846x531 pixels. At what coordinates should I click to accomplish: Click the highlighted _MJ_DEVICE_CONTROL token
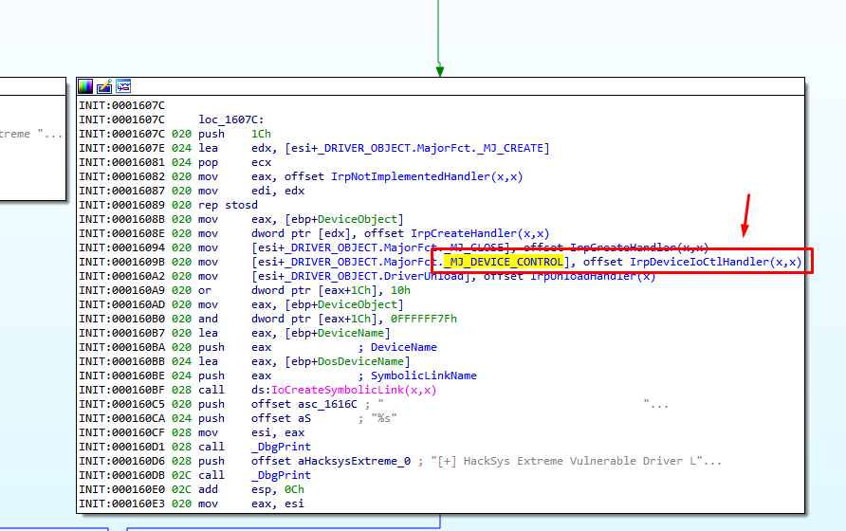[x=503, y=262]
